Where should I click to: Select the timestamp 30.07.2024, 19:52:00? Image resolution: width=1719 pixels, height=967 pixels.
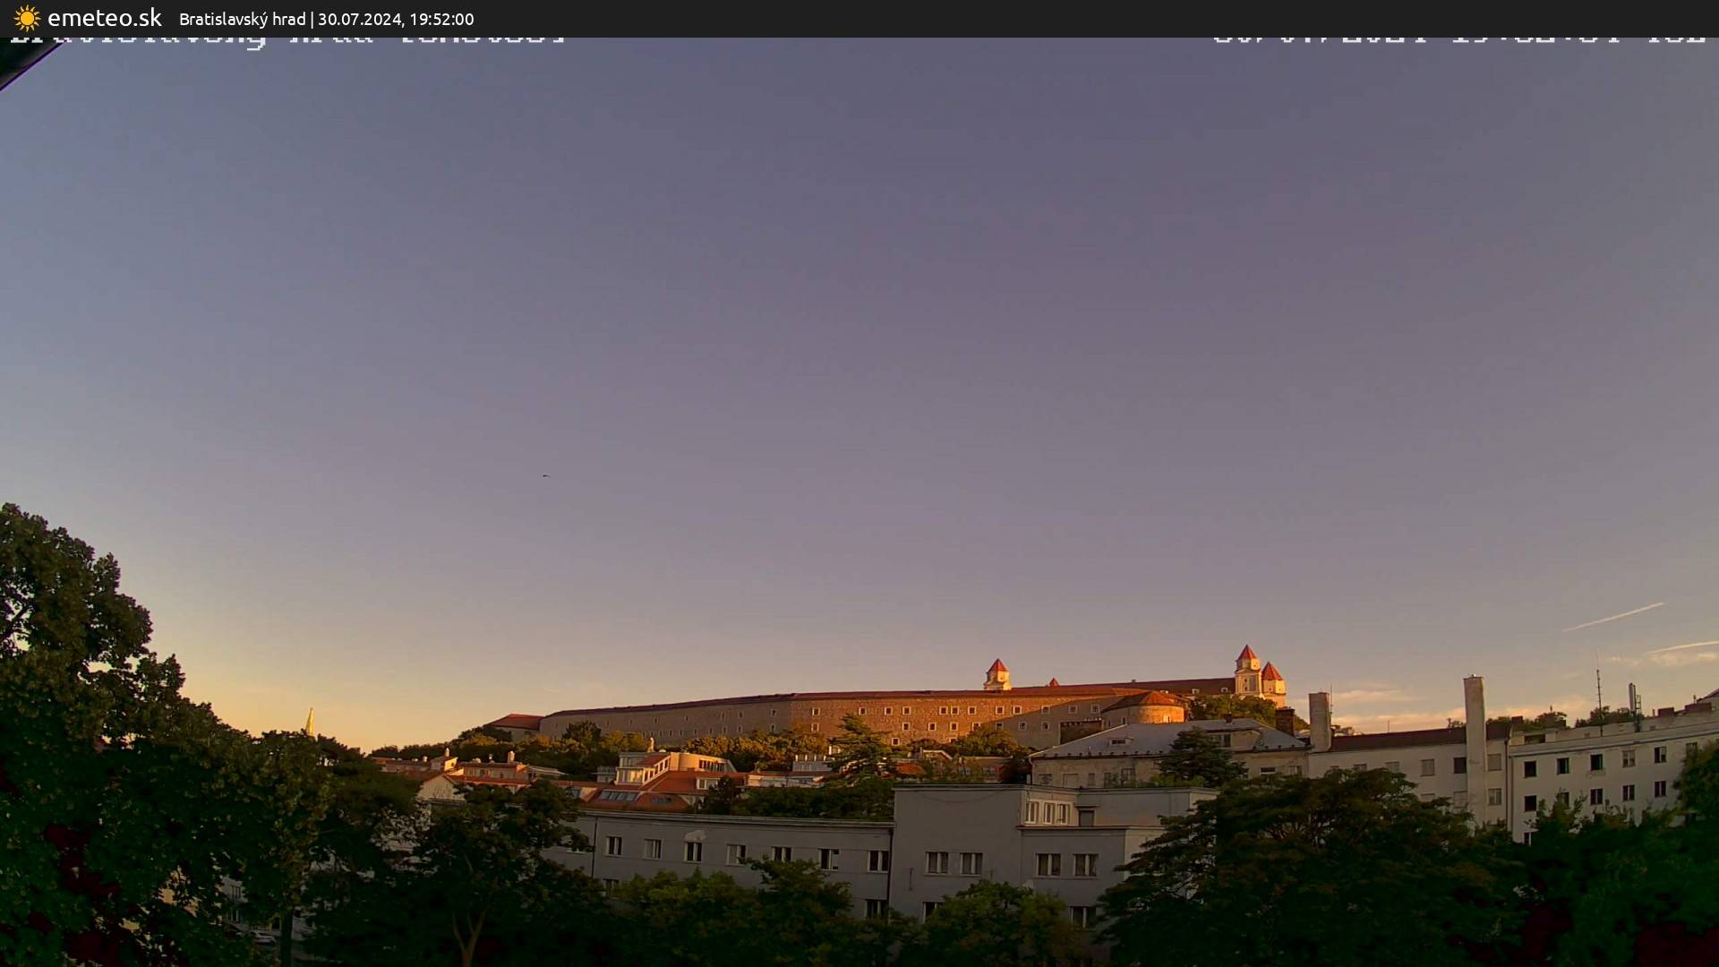click(x=398, y=19)
